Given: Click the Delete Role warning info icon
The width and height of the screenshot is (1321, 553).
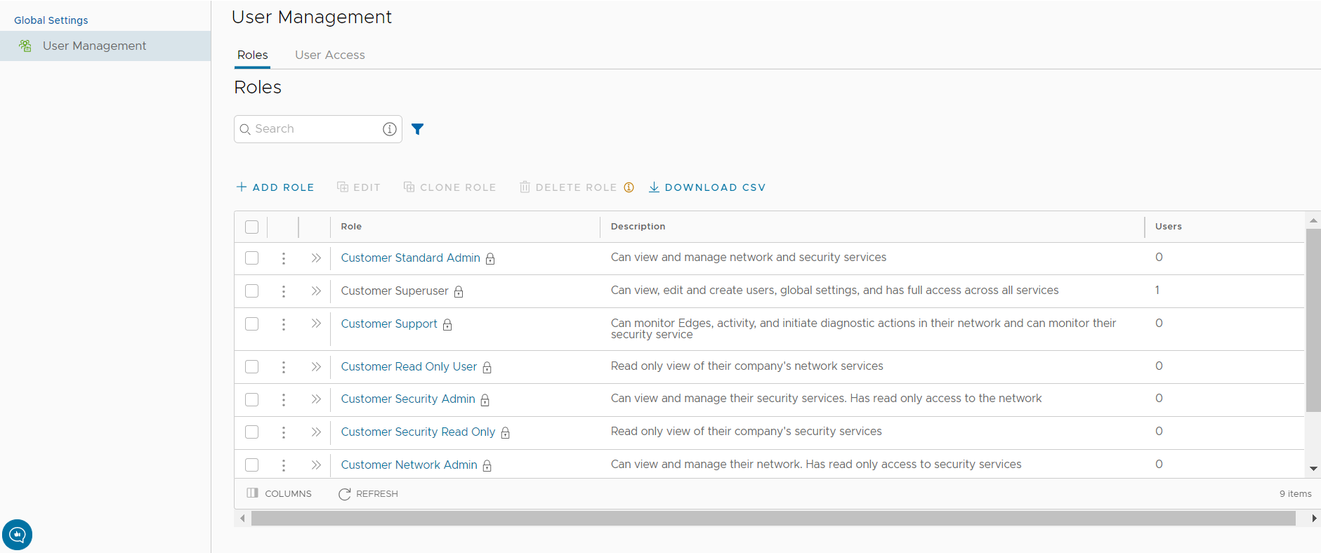Looking at the screenshot, I should coord(629,187).
